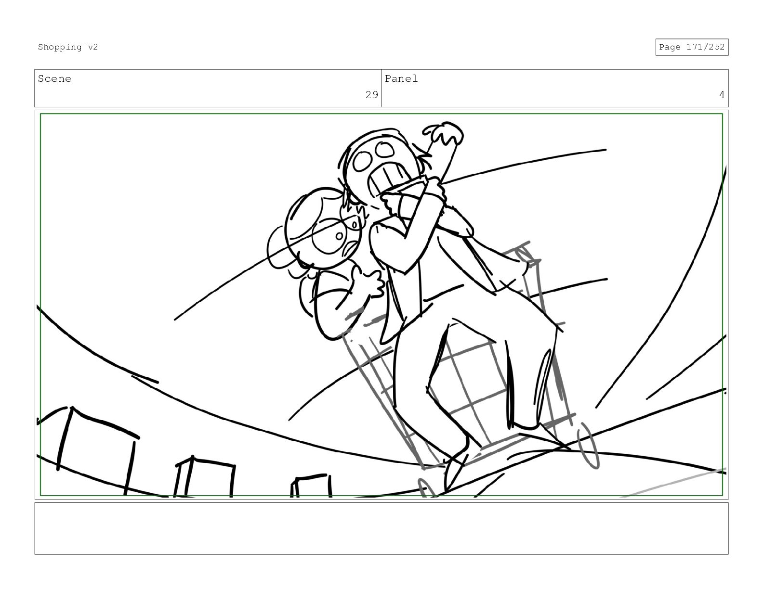Click the panel number '4'
The image size is (763, 589).
click(722, 95)
